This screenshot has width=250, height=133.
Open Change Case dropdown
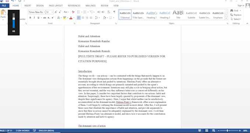pos(66,12)
